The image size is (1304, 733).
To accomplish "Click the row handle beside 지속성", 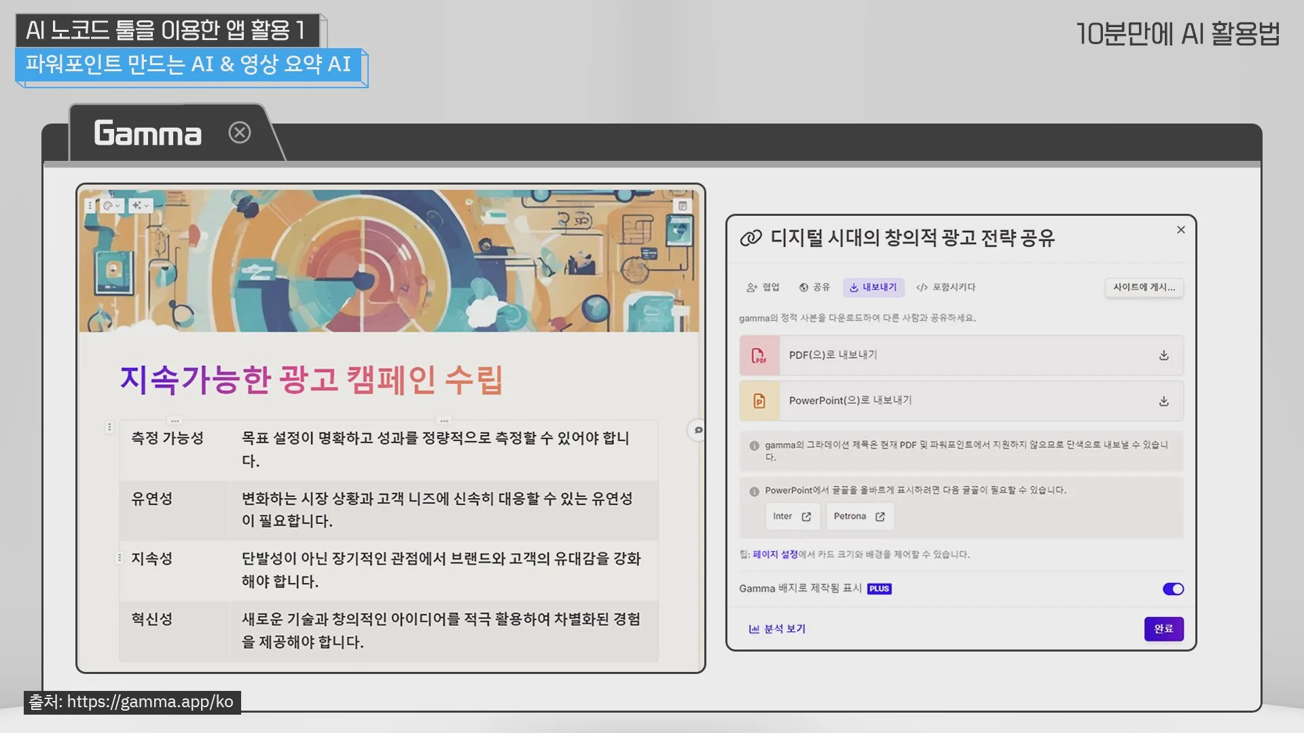I will (x=120, y=558).
